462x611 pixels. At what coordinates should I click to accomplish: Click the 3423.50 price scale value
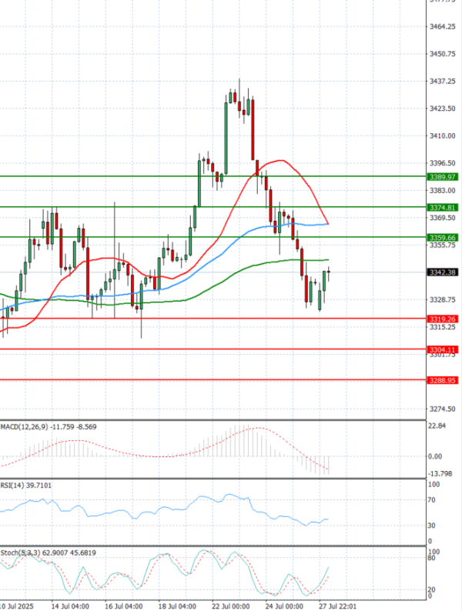443,109
